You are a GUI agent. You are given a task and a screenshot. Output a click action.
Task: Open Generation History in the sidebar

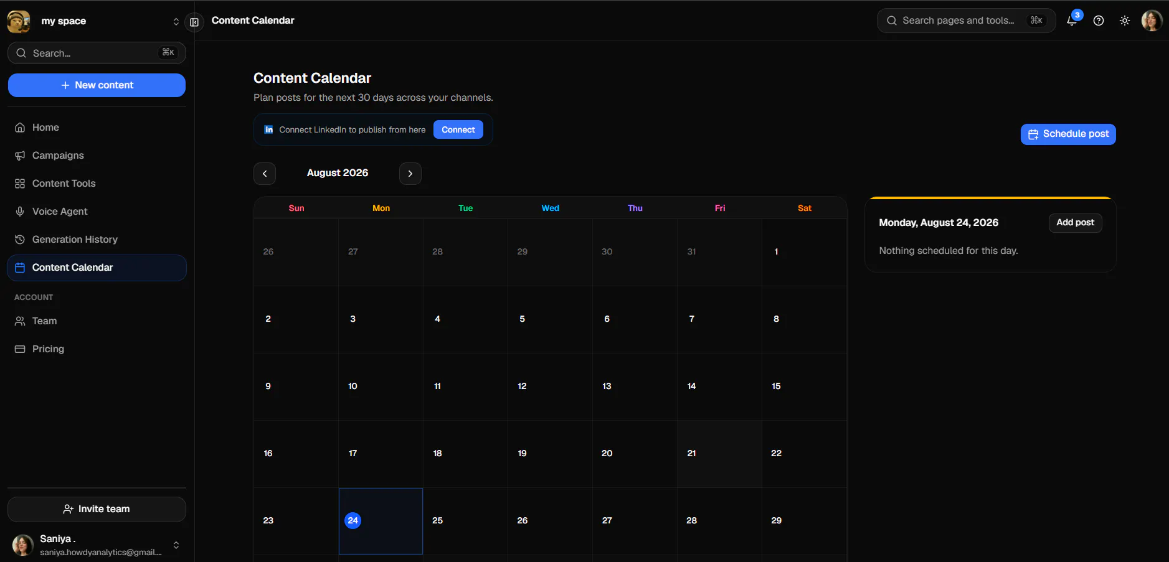tap(97, 240)
